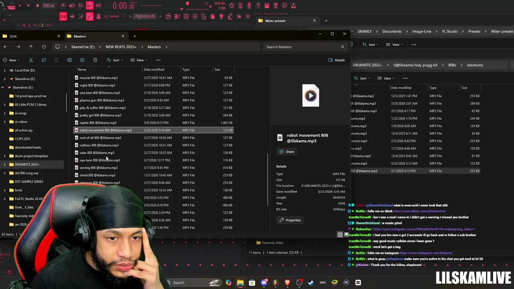Click NEW BEATS 2025+ breadcrumb
This screenshot has height=289, width=514.
[121, 47]
